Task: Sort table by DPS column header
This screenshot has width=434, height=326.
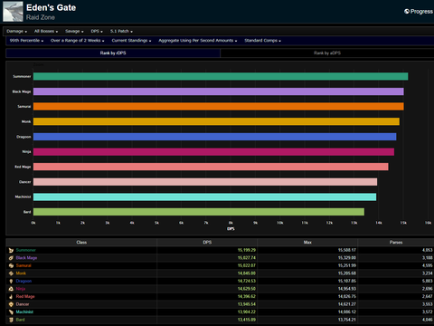Action: (207, 243)
